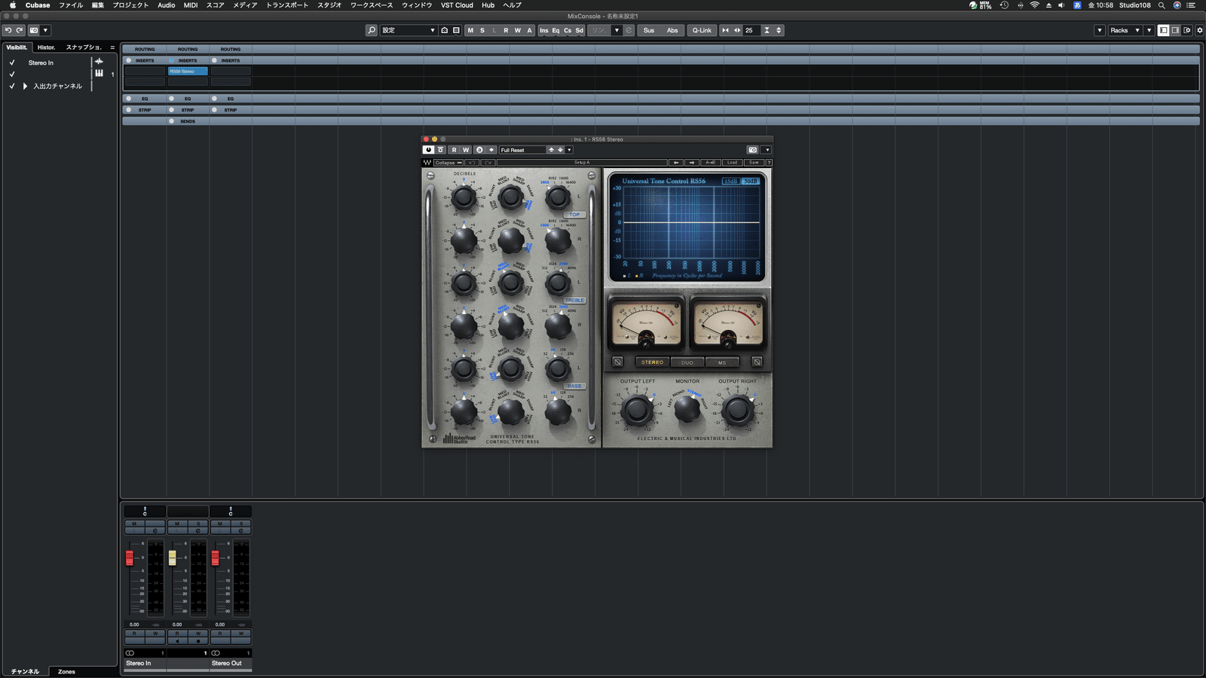Click the Output Right knob

(x=737, y=410)
